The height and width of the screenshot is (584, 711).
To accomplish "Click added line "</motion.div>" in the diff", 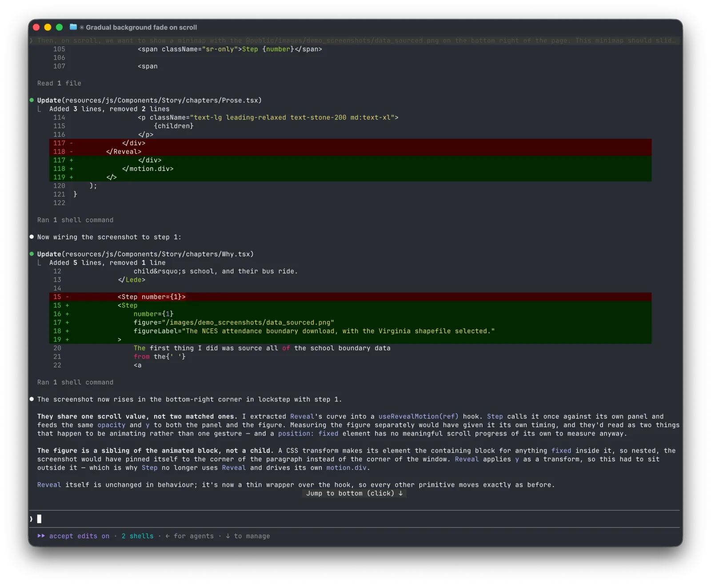I will tap(350, 169).
